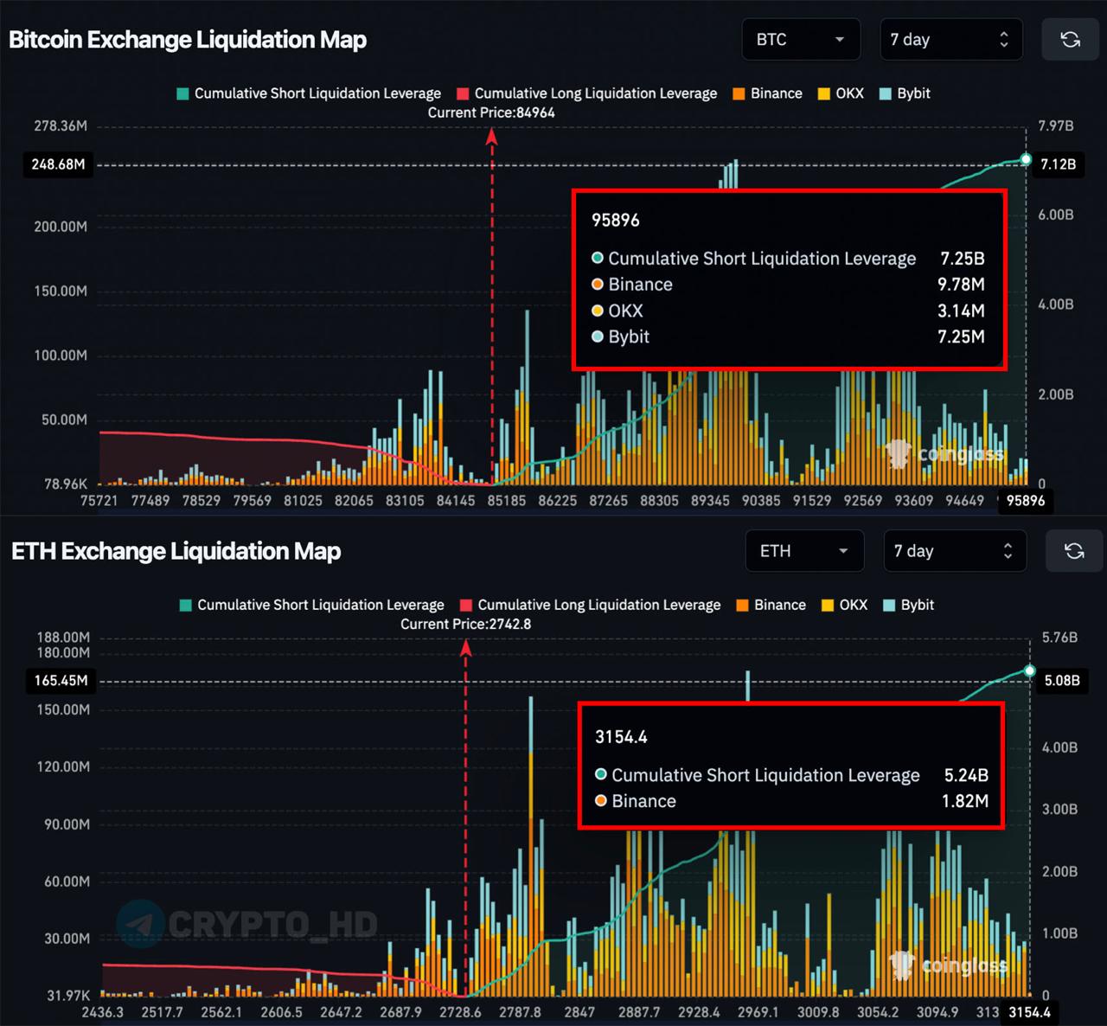Click refresh icon on ETH liquidation map
The image size is (1107, 1026).
(x=1073, y=551)
